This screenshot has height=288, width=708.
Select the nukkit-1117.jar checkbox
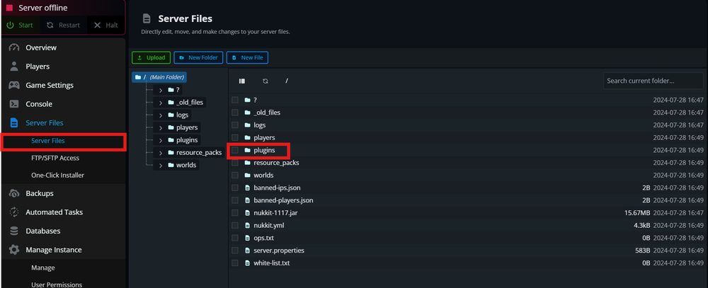235,213
